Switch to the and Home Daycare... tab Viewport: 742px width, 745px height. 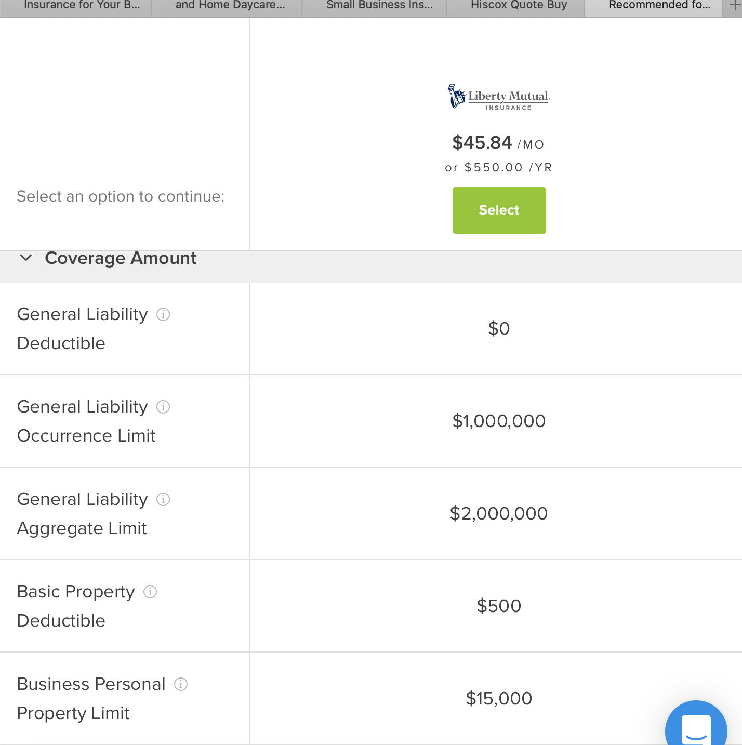[x=230, y=5]
